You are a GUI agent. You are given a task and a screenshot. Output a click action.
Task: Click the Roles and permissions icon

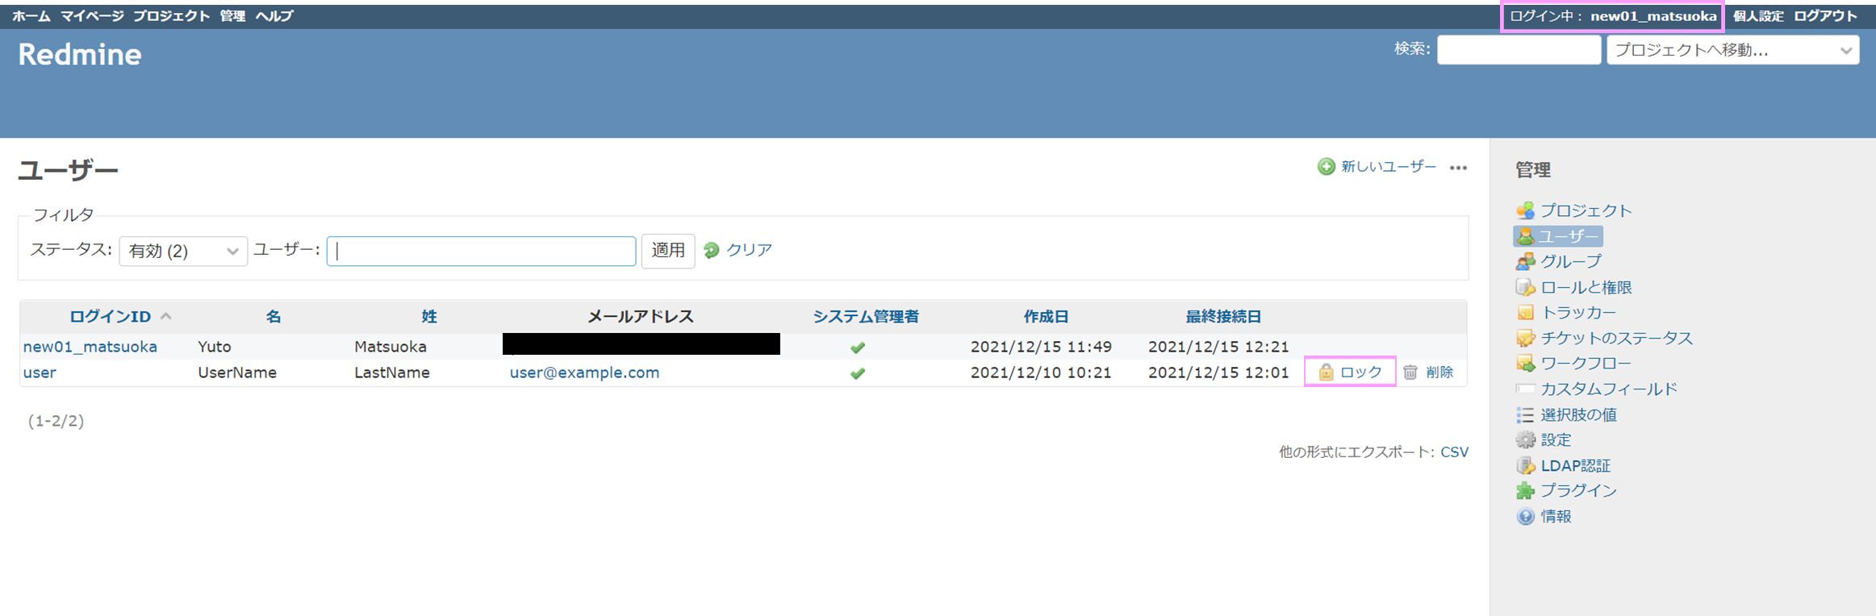pyautogui.click(x=1525, y=287)
